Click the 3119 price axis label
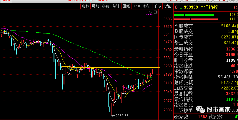Screen dimensions: 238x120 click(168, 83)
